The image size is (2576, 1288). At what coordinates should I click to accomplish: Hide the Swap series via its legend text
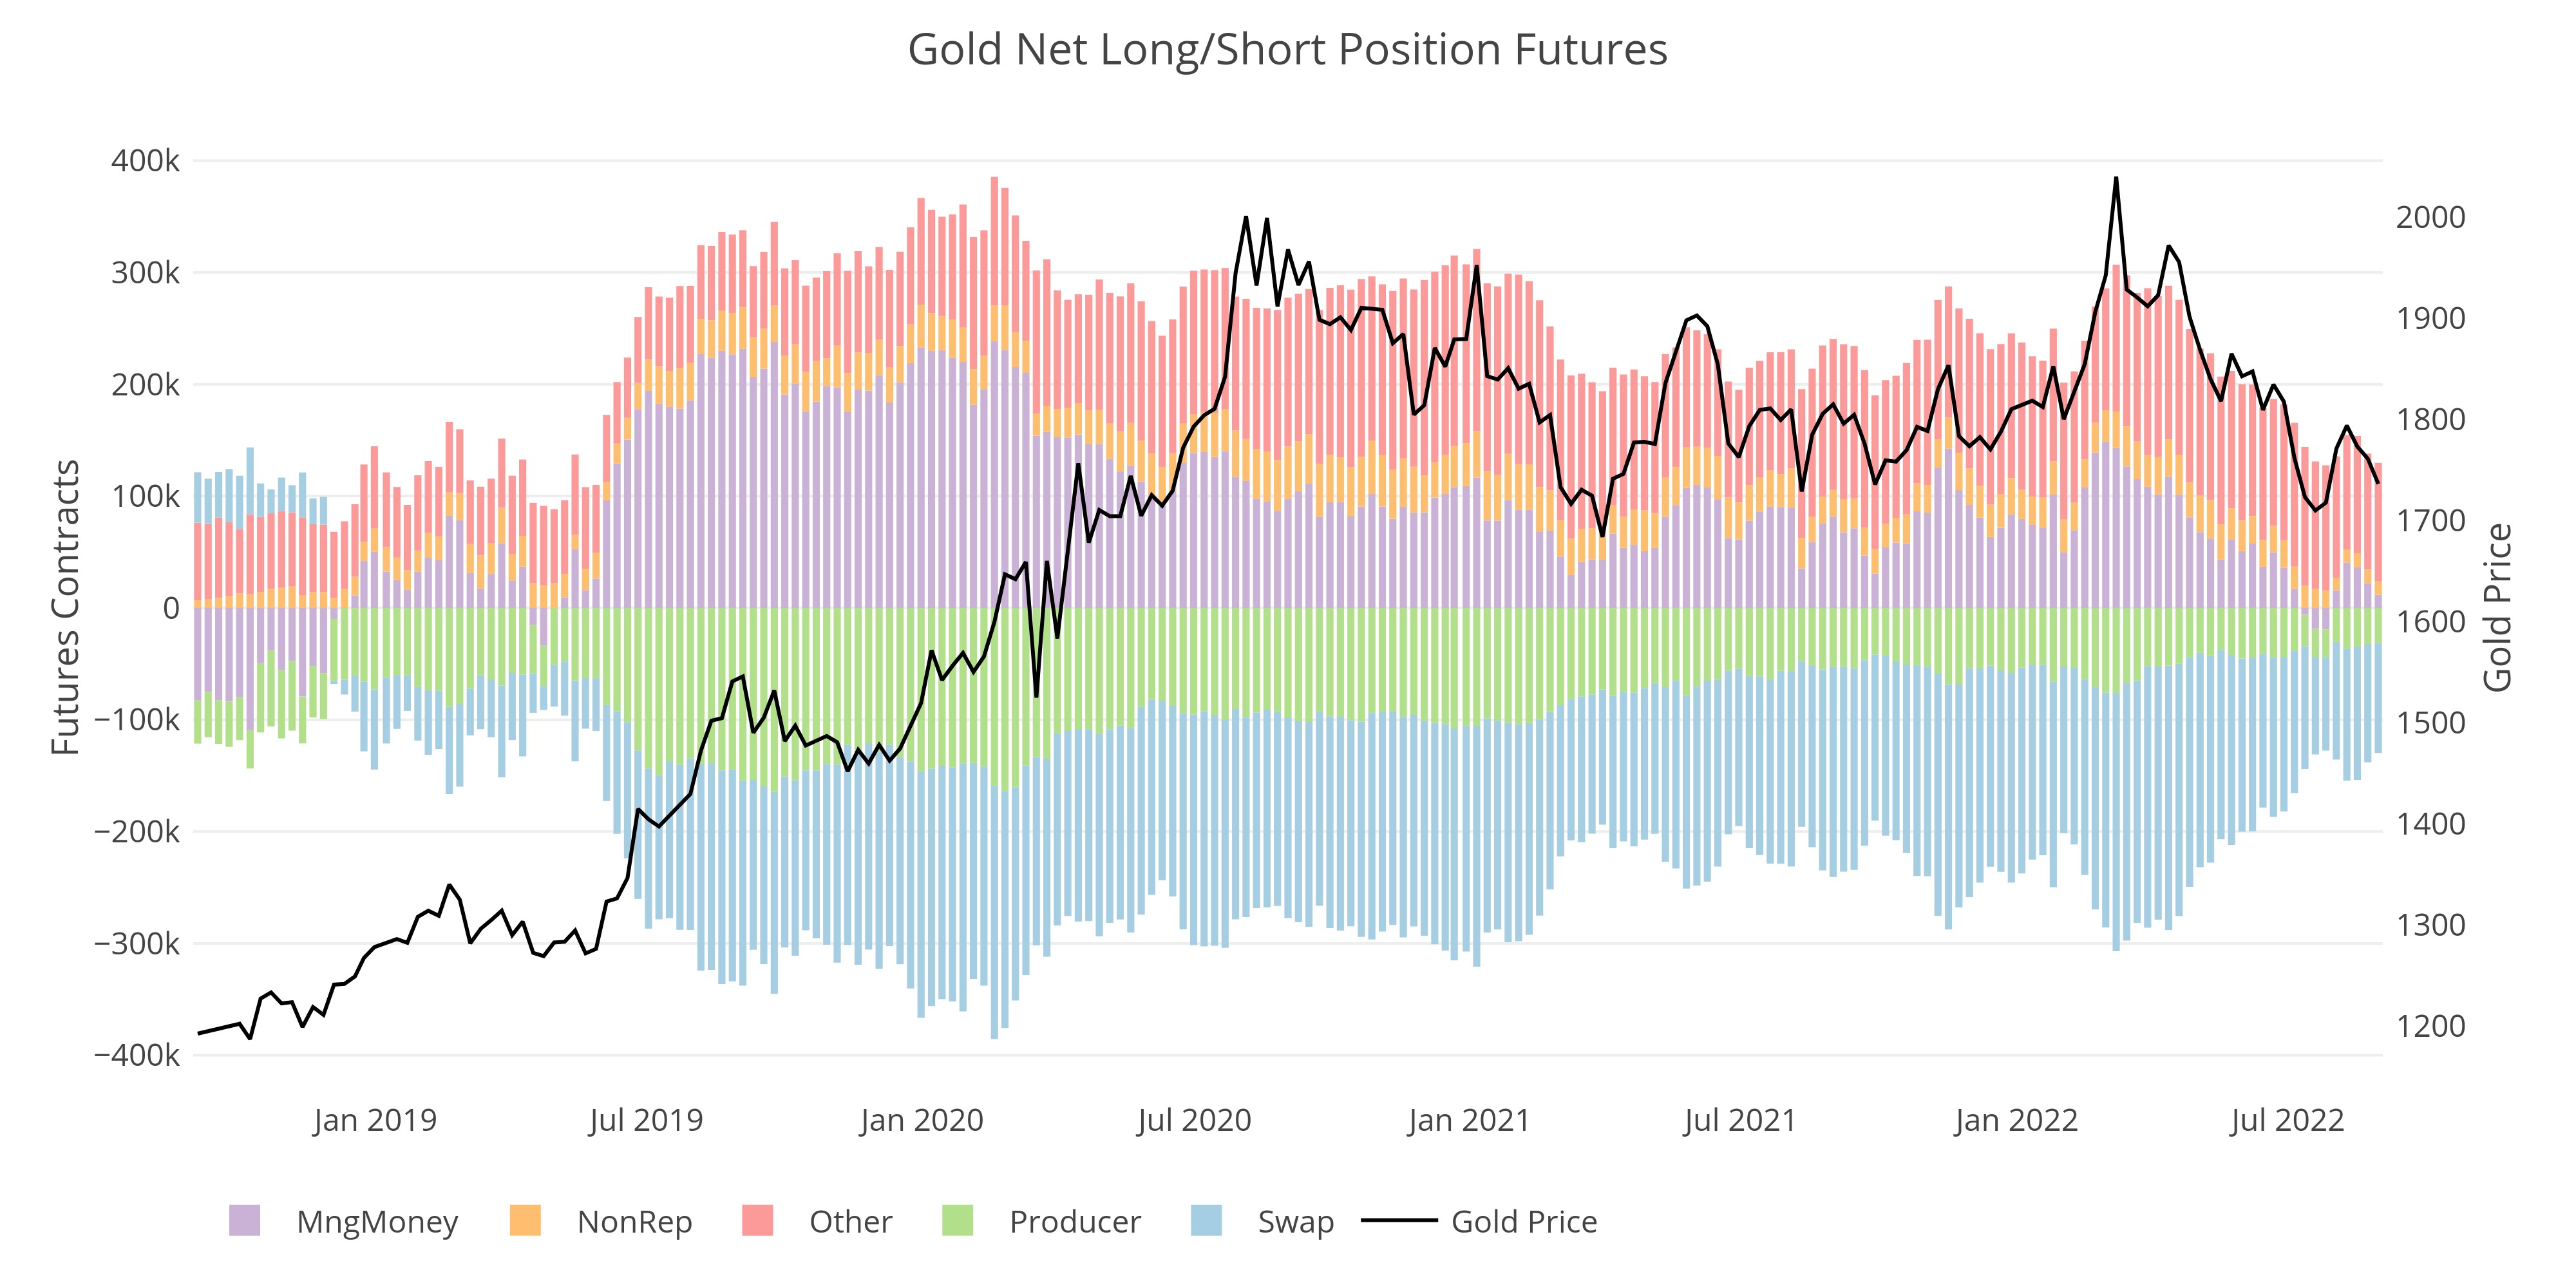(x=1295, y=1222)
